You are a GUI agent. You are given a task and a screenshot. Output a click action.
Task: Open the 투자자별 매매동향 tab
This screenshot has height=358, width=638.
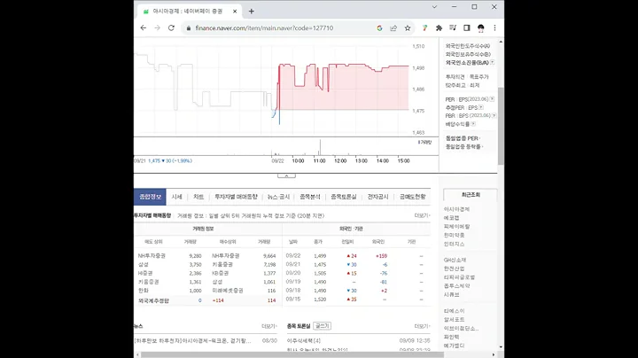coord(236,197)
